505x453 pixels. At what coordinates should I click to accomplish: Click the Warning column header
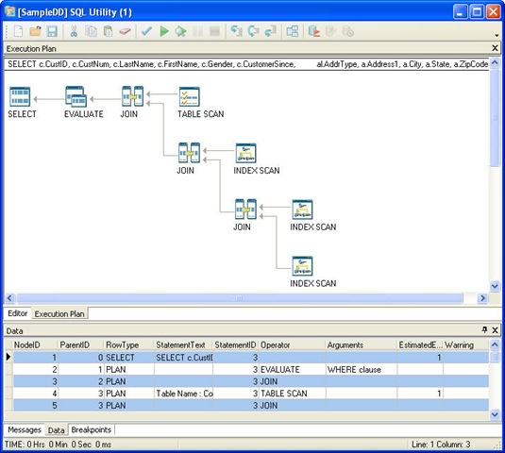pos(465,344)
